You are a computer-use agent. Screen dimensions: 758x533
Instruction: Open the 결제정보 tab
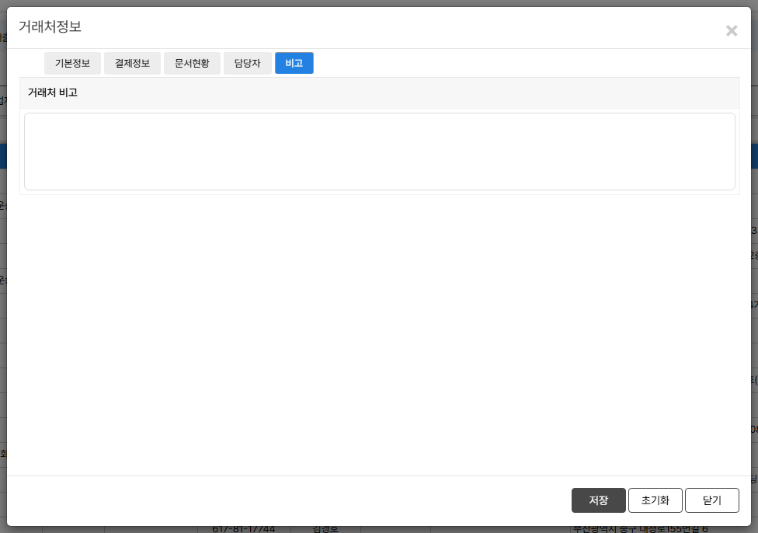point(133,64)
